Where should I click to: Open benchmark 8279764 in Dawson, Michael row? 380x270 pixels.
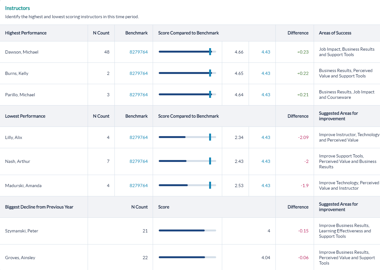(138, 52)
